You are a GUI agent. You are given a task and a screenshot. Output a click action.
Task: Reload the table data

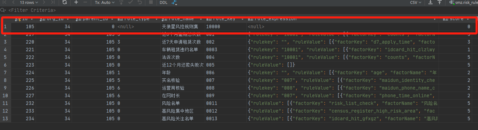tap(65, 2)
